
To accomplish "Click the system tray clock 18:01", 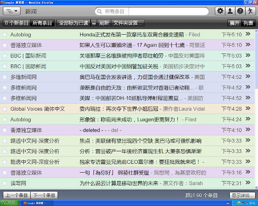I will click(x=252, y=203).
